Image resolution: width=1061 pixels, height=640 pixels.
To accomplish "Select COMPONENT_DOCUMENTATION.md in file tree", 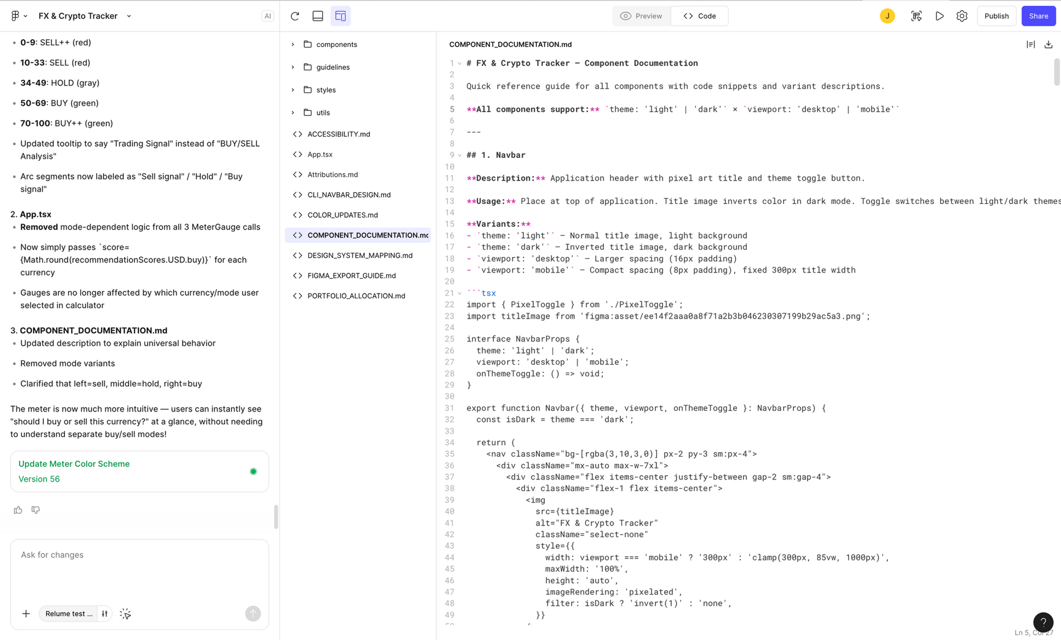I will (x=357, y=235).
